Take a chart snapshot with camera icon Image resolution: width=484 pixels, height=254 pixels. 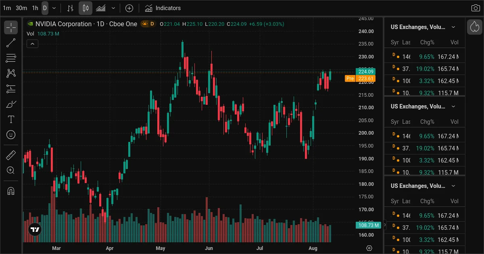(x=476, y=8)
